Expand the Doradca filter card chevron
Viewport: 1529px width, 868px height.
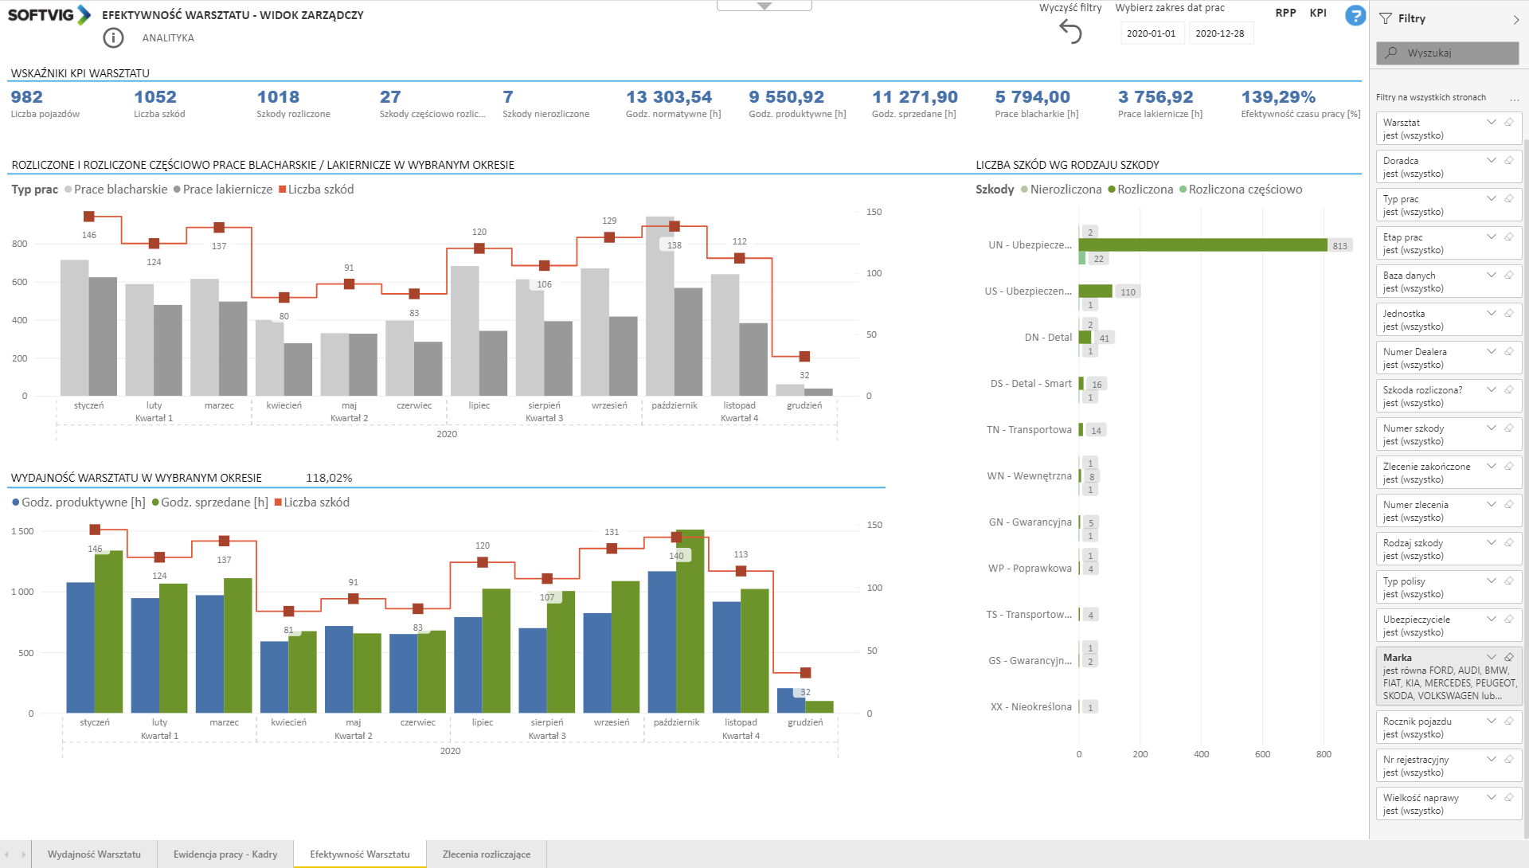[x=1491, y=160]
